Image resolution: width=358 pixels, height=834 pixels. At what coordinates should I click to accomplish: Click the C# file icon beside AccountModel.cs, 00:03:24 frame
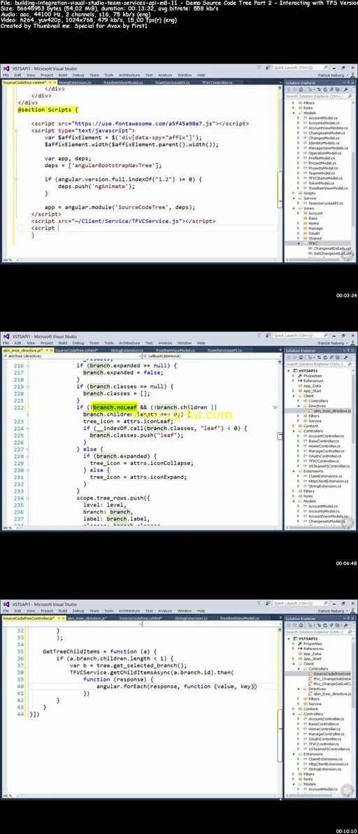[305, 118]
